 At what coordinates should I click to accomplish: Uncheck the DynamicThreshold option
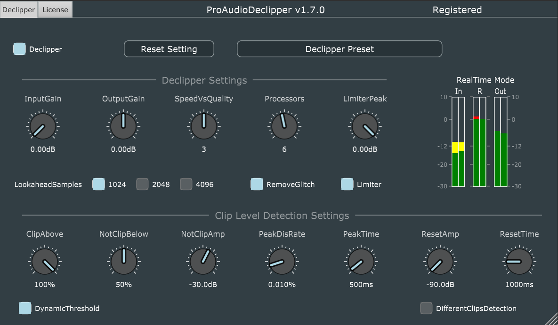[25, 308]
